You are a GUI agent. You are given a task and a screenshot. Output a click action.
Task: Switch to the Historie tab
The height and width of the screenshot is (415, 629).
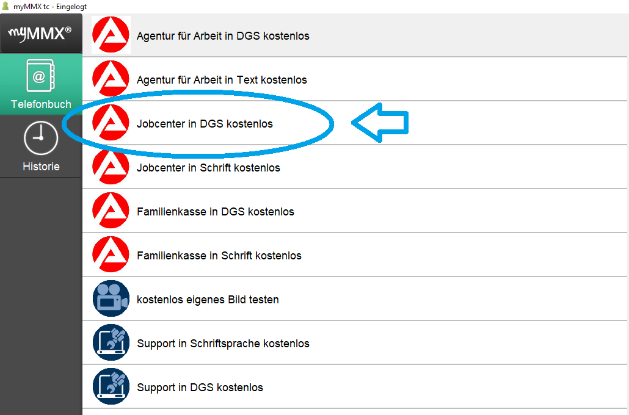[x=41, y=146]
